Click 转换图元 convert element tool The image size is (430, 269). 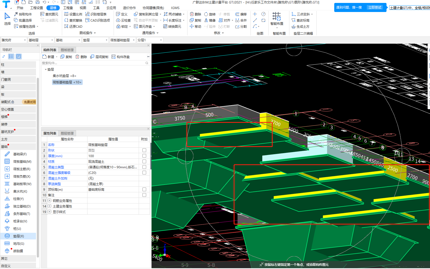pos(172,26)
